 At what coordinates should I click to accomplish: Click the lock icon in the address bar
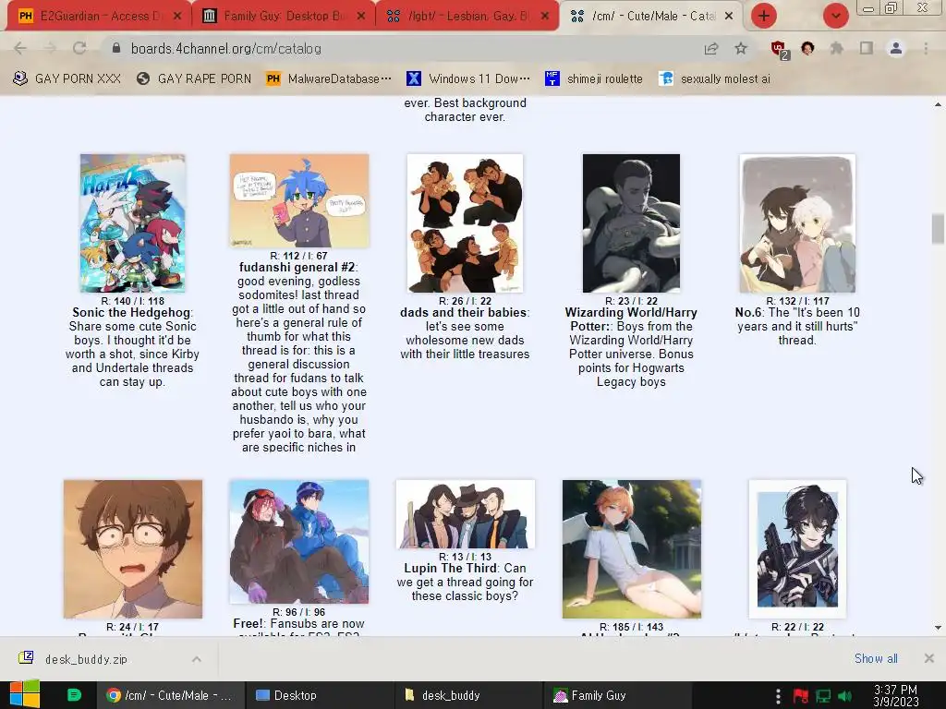116,48
